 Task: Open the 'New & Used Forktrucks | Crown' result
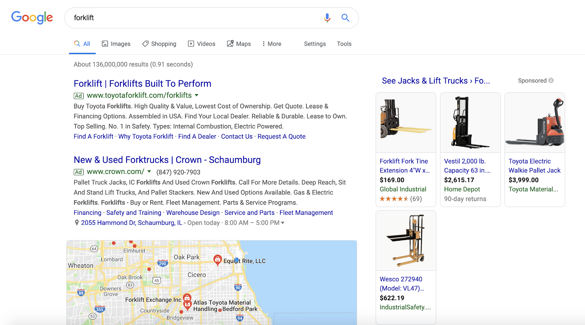pyautogui.click(x=167, y=160)
